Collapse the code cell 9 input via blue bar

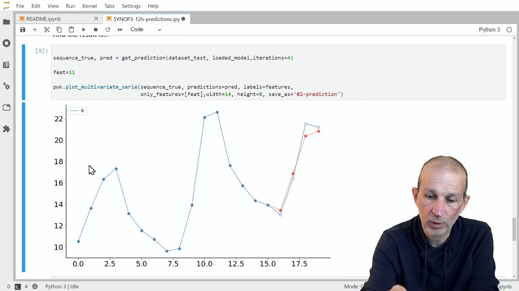tap(24, 72)
